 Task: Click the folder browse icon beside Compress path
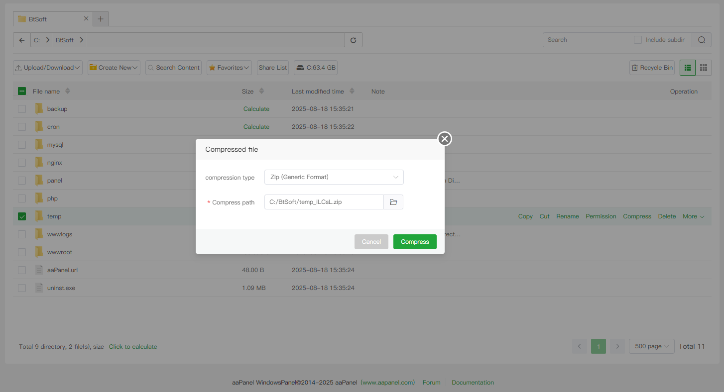tap(393, 202)
